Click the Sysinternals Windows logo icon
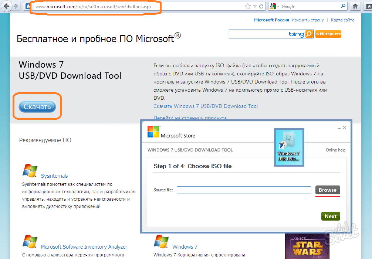 [30, 171]
